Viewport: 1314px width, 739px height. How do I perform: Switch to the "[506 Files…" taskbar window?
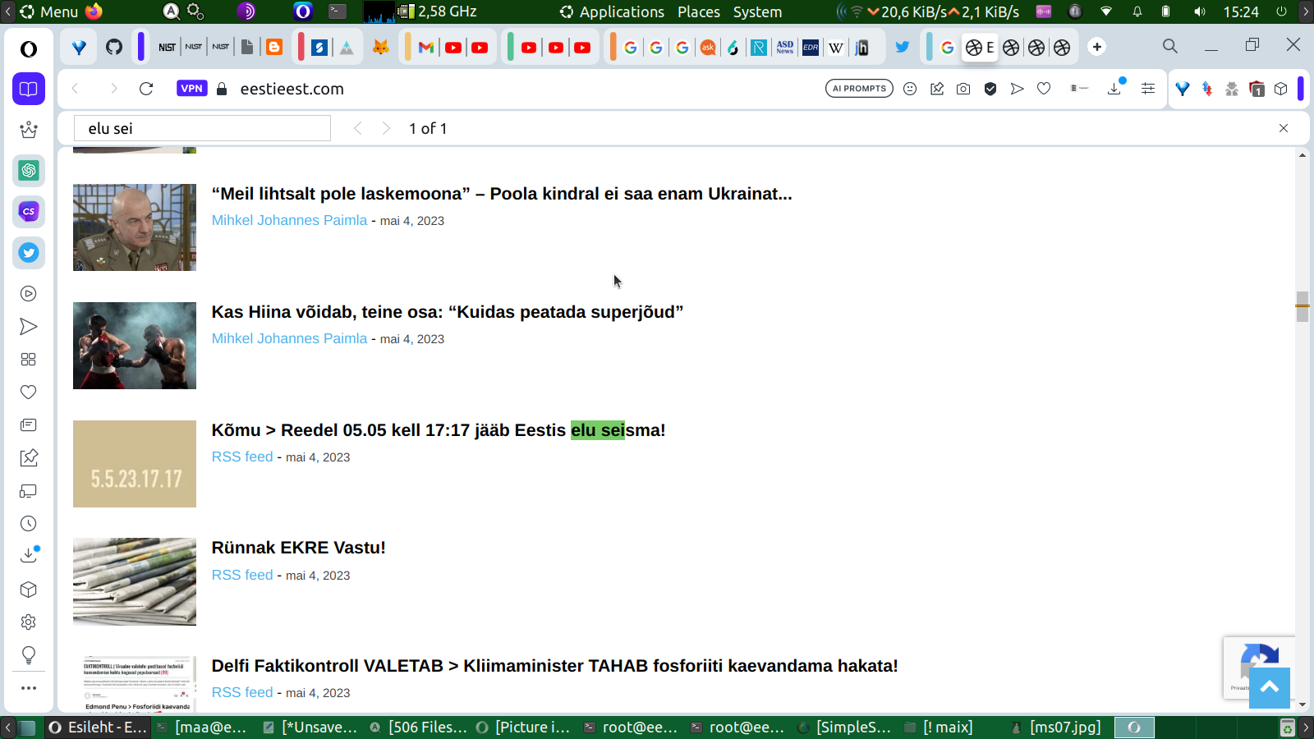pyautogui.click(x=419, y=728)
